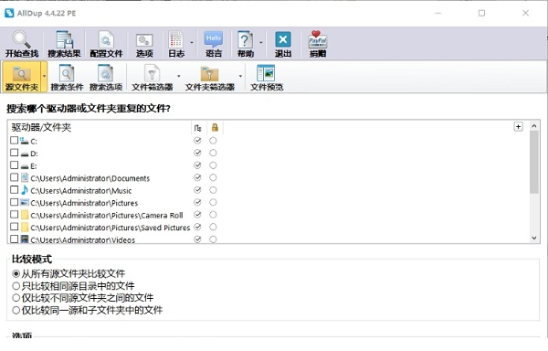548x351 pixels.
Task: Click the AllDup app icon in title bar
Action: [x=9, y=13]
